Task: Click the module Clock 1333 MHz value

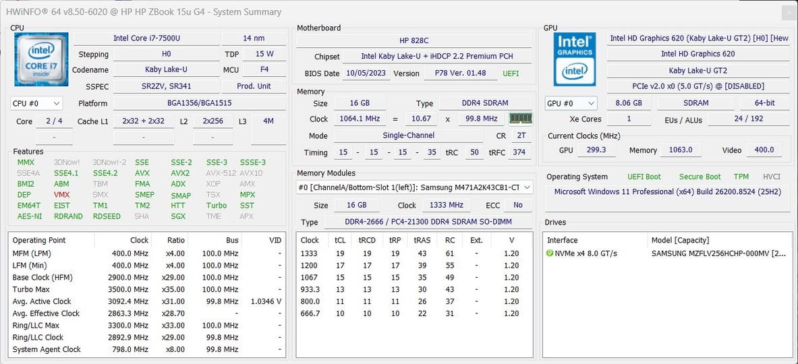Action: pos(446,206)
